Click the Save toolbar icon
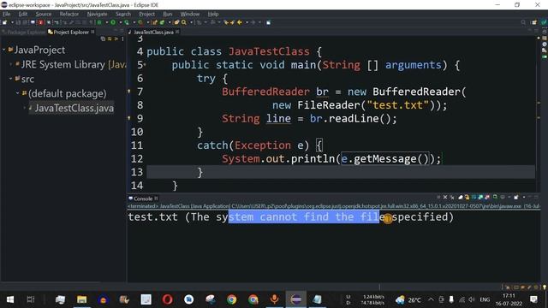The image size is (548, 308). pos(18,22)
